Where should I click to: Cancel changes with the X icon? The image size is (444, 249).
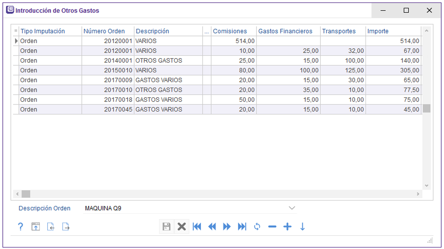coord(182,227)
